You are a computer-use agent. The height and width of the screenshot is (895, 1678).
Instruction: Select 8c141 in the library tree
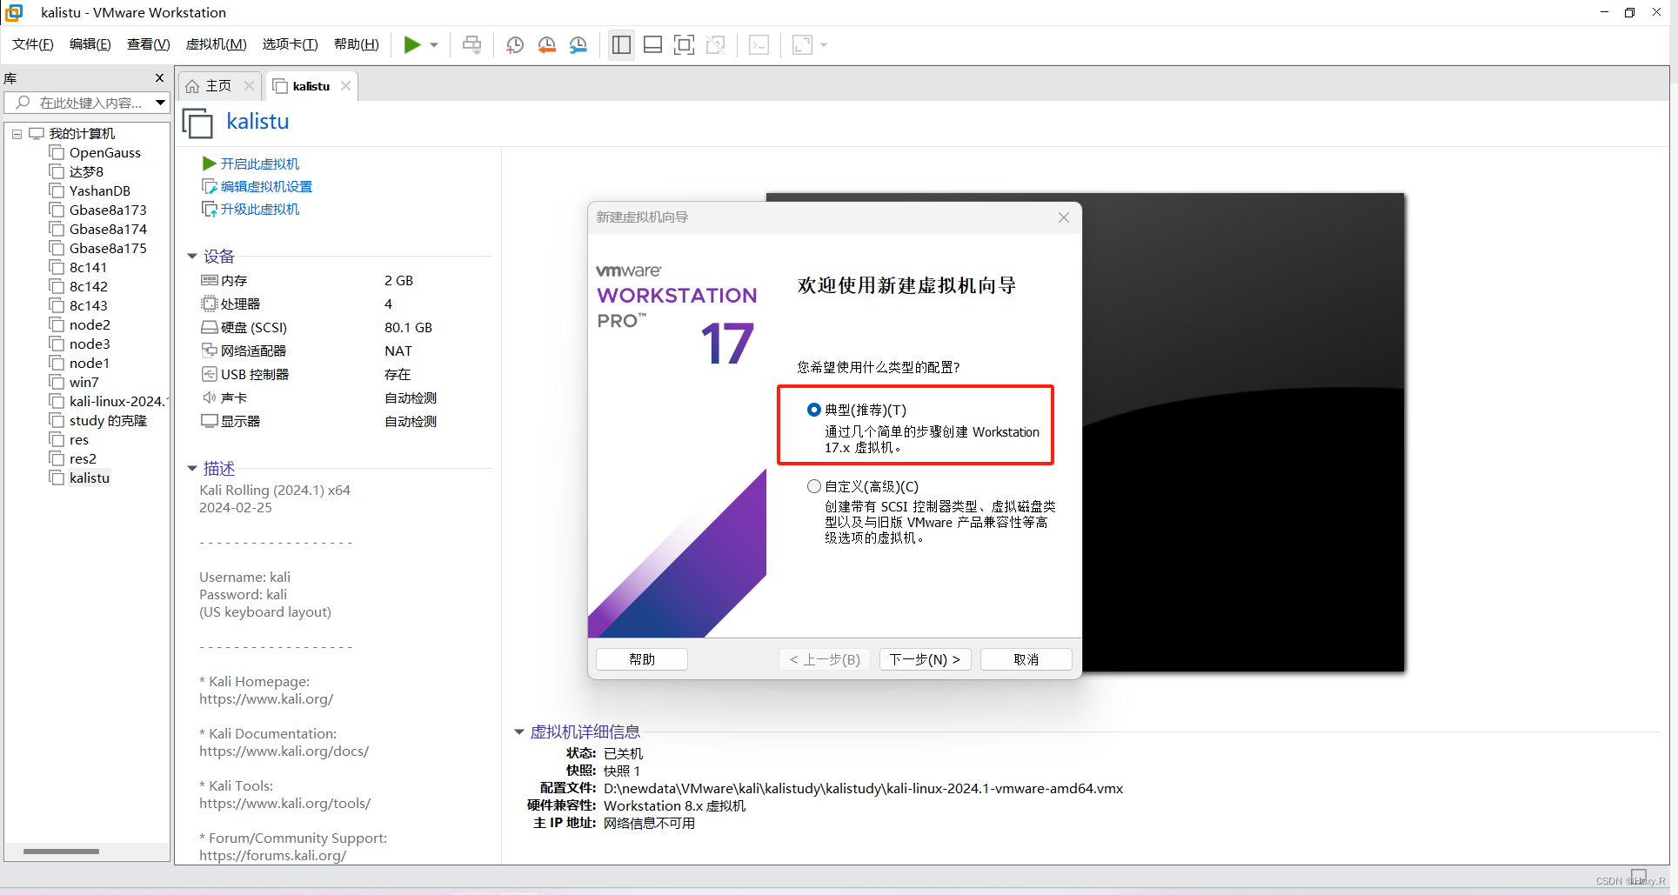[x=88, y=268]
